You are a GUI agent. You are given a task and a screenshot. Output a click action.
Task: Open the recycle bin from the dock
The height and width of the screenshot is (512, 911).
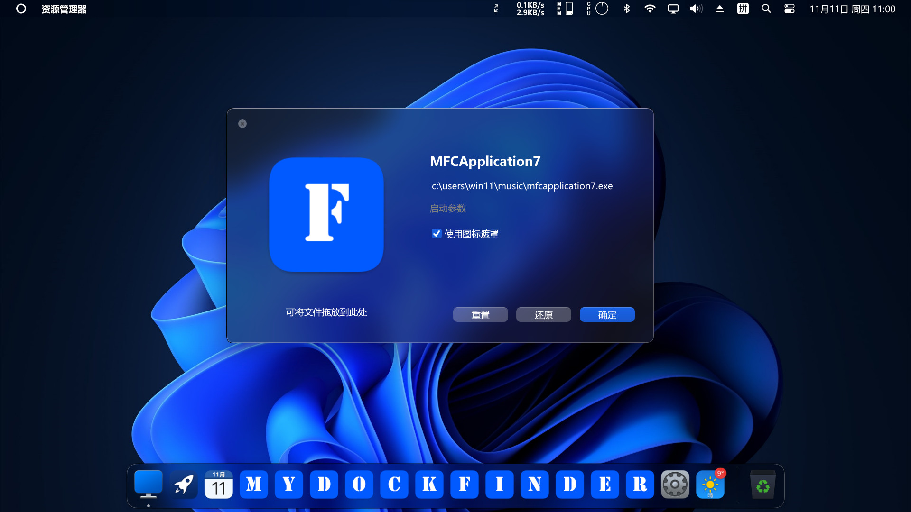[762, 484]
